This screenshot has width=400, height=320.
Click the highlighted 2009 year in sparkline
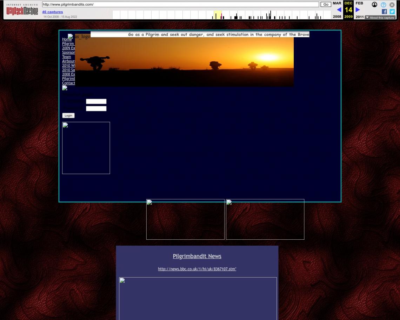(x=218, y=15)
